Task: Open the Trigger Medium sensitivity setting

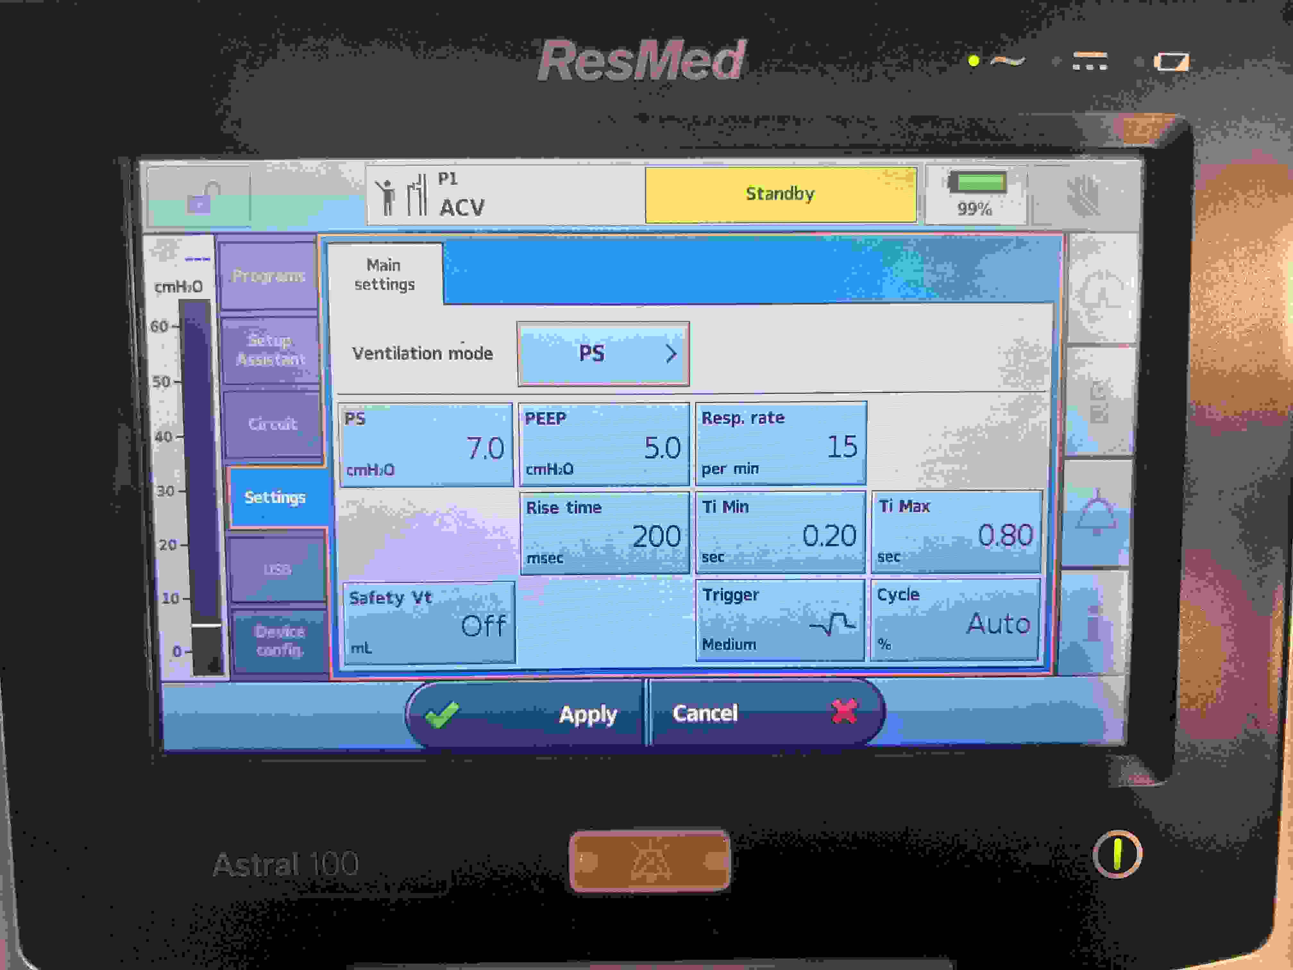Action: [x=780, y=620]
